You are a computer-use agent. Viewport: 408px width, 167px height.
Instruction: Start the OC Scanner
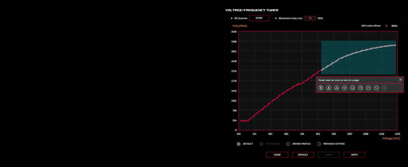[x=259, y=18]
